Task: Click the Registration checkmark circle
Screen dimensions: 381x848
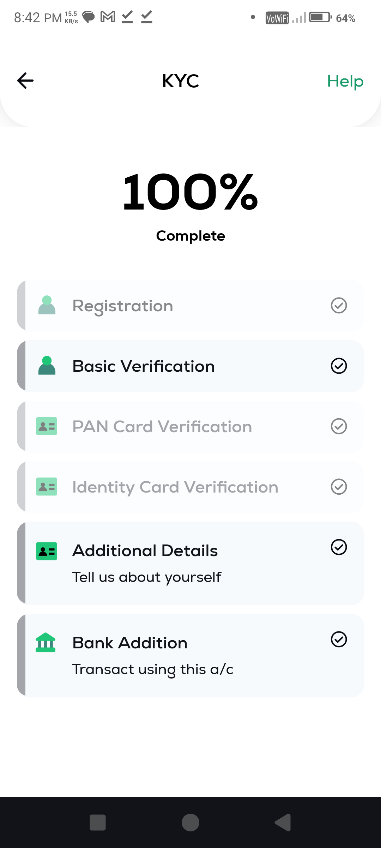Action: pyautogui.click(x=339, y=305)
